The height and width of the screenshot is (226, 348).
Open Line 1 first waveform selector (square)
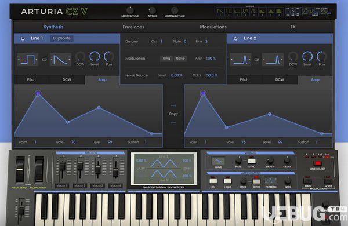tap(28, 60)
